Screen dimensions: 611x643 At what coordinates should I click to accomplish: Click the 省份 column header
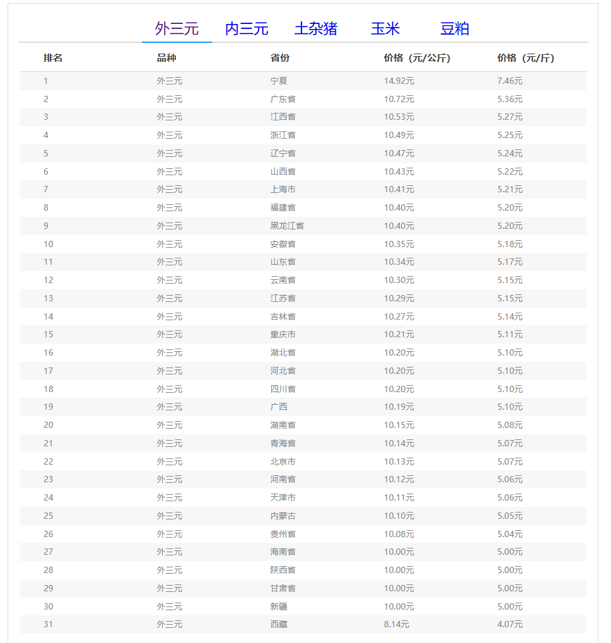pos(280,58)
